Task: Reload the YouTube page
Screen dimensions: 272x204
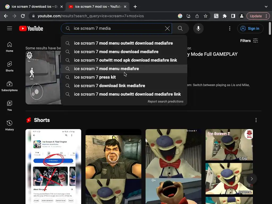Action: pos(23,16)
